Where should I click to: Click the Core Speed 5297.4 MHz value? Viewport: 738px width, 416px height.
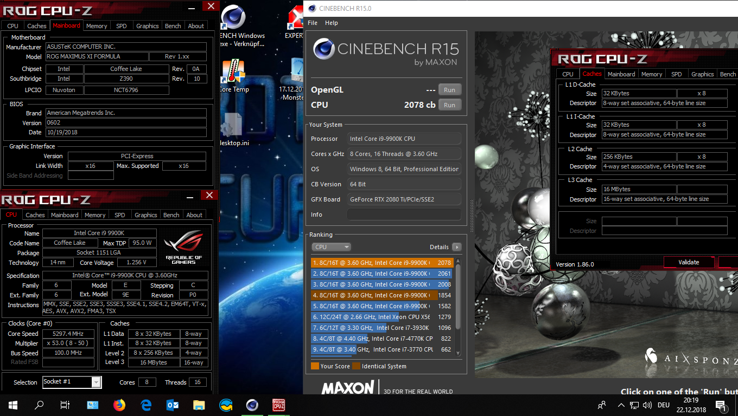coord(68,334)
